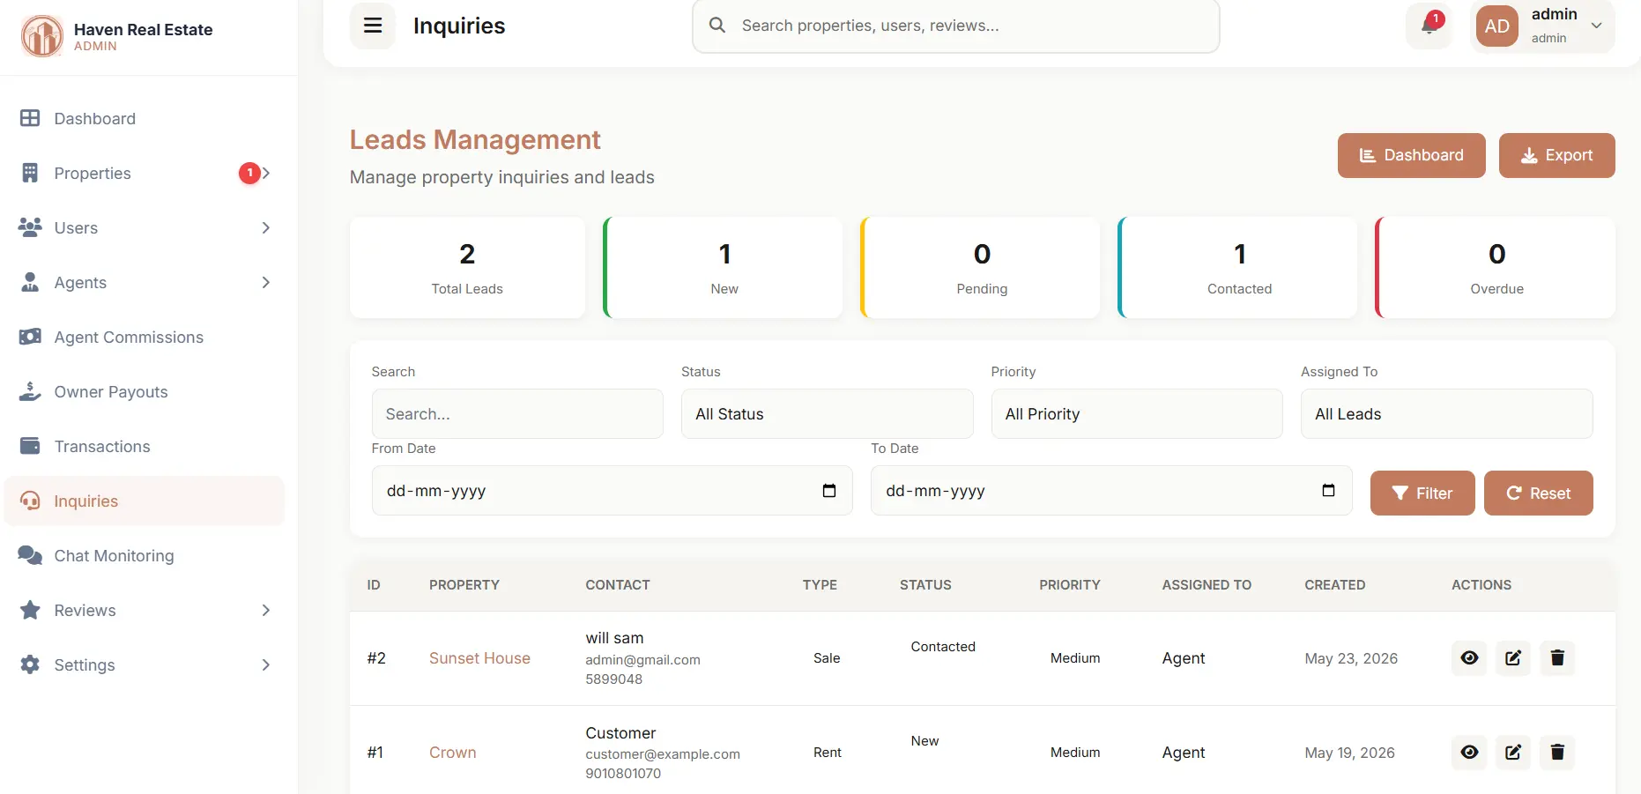Expand the Settings submenu chevron

point(266,664)
